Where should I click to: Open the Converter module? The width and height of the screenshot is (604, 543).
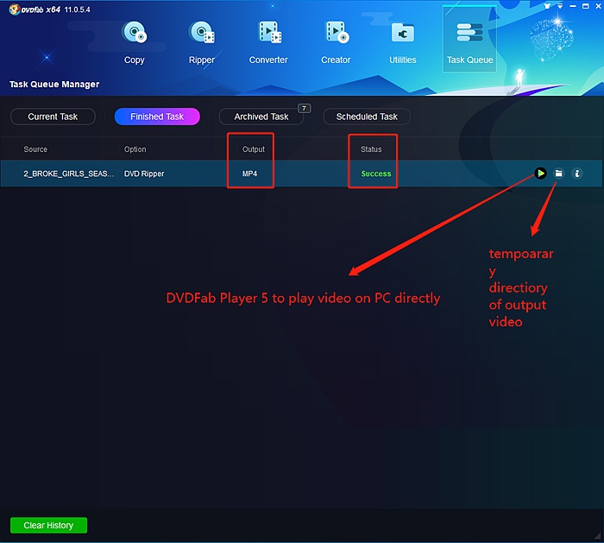[268, 42]
